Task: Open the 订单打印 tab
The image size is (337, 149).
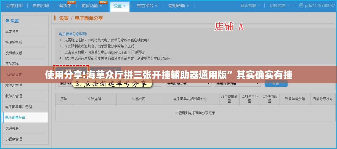Action: coord(14,6)
